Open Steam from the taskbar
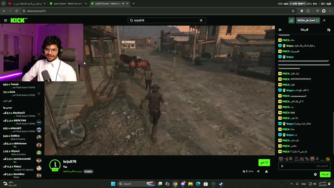 (221, 184)
